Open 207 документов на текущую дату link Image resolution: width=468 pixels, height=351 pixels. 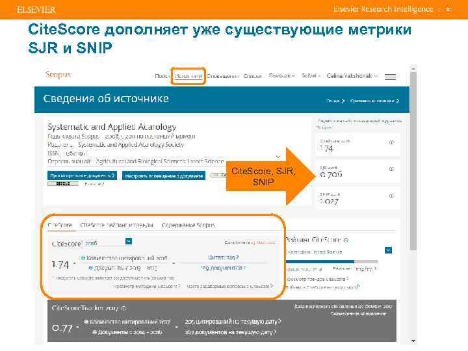pyautogui.click(x=230, y=332)
